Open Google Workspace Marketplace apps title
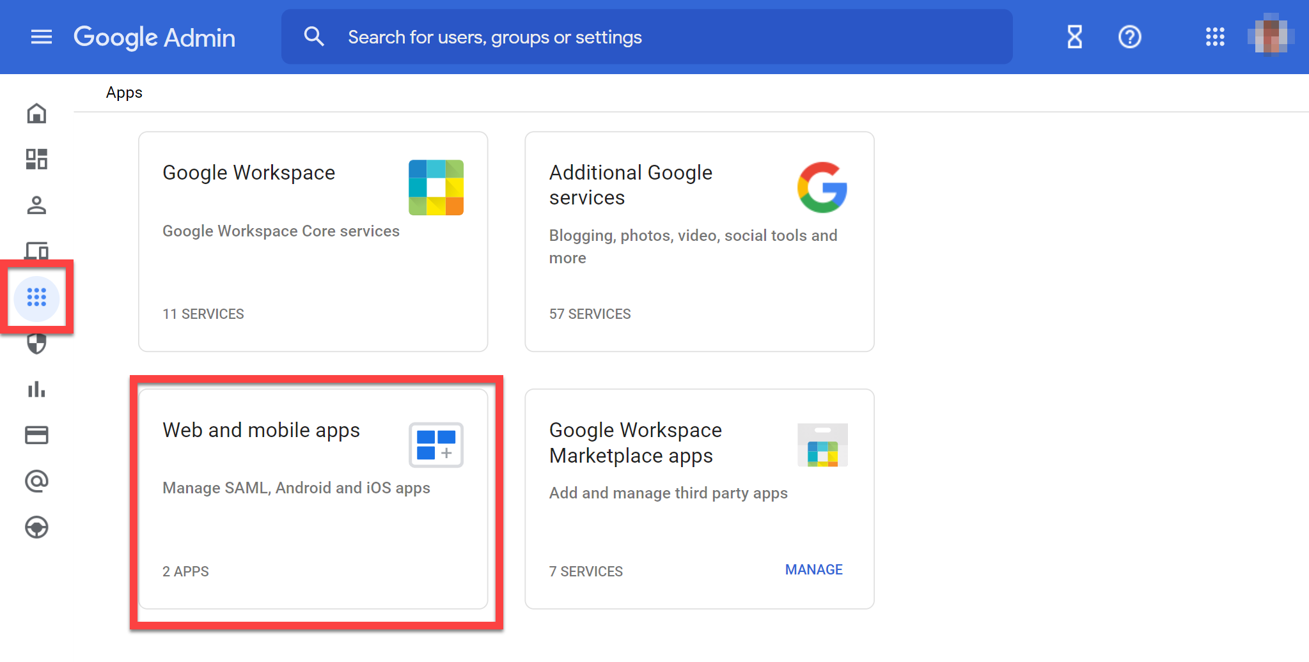Viewport: 1309px width, 662px height. [x=636, y=443]
